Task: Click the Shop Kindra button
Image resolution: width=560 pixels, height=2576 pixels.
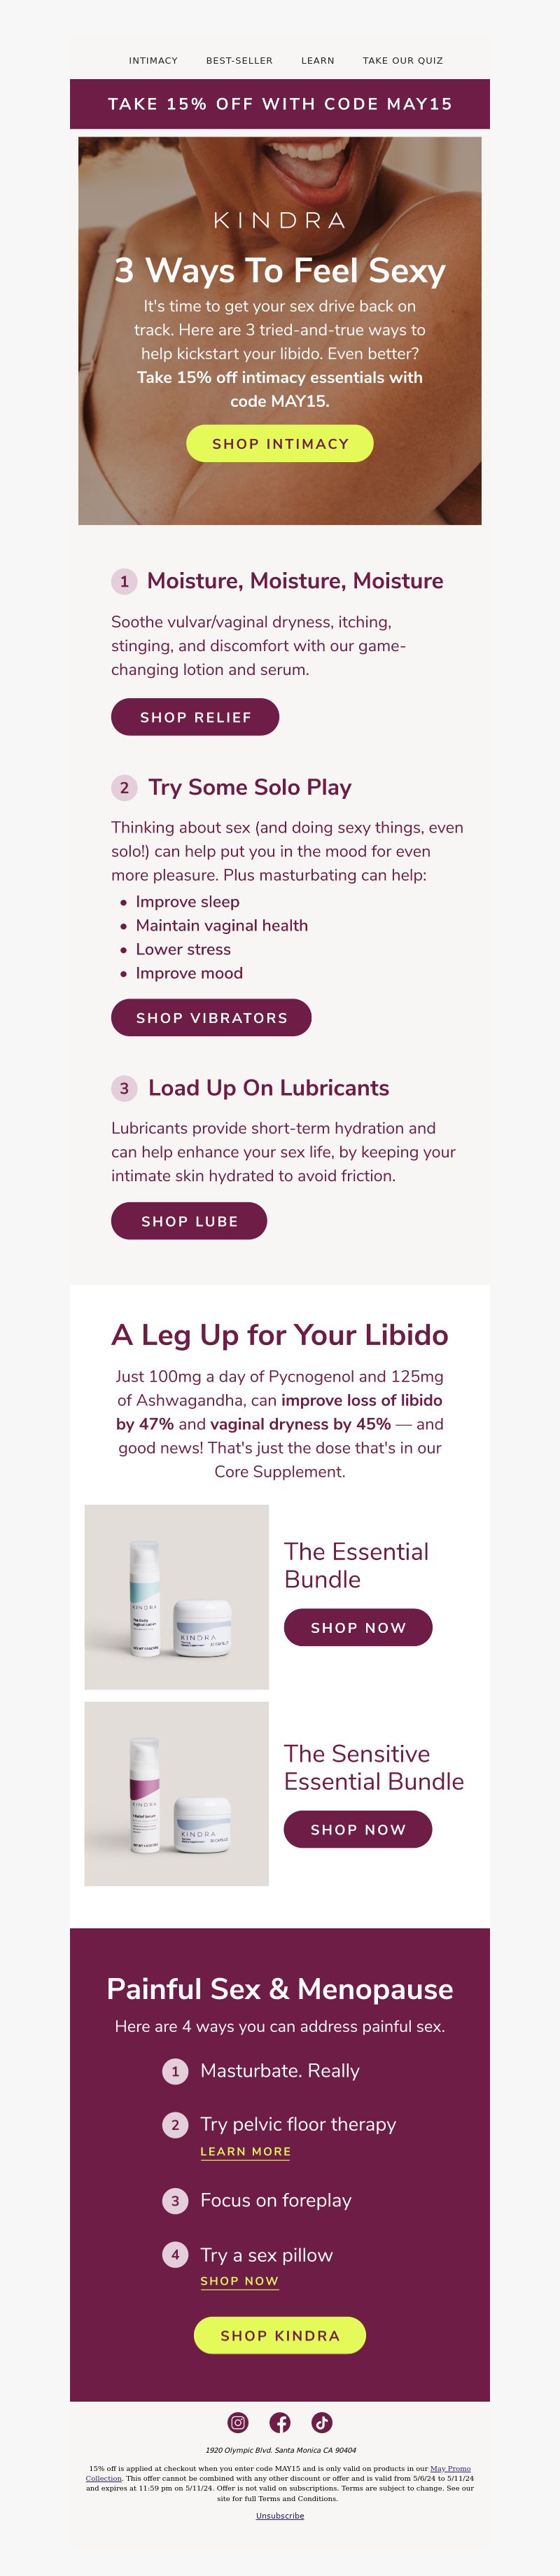Action: click(280, 2335)
